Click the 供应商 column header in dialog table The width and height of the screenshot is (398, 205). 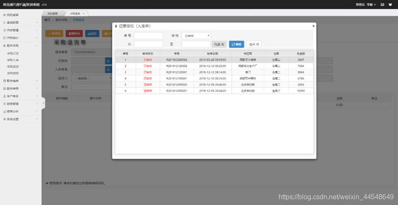[248, 54]
